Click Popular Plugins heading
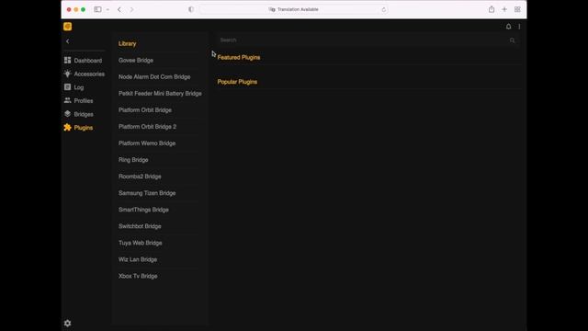The width and height of the screenshot is (588, 331). [237, 82]
